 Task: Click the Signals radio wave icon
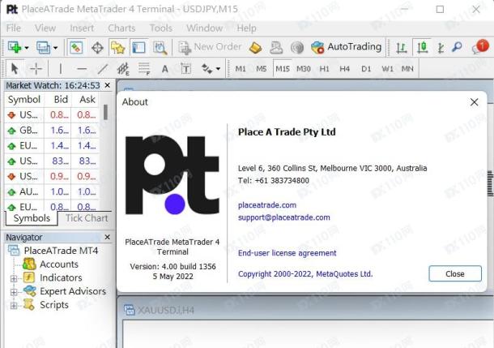tap(297, 48)
